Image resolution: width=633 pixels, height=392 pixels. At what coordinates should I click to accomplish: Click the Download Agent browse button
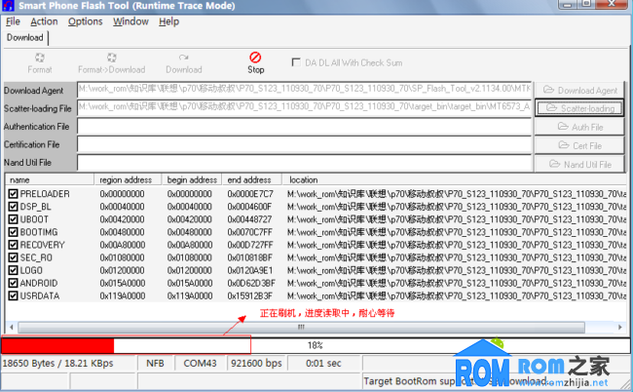click(579, 90)
